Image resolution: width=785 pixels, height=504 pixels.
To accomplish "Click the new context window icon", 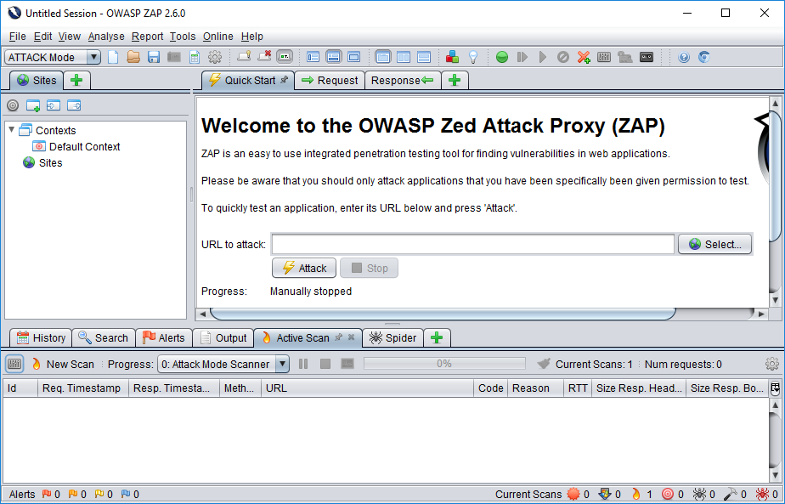I will pos(33,105).
